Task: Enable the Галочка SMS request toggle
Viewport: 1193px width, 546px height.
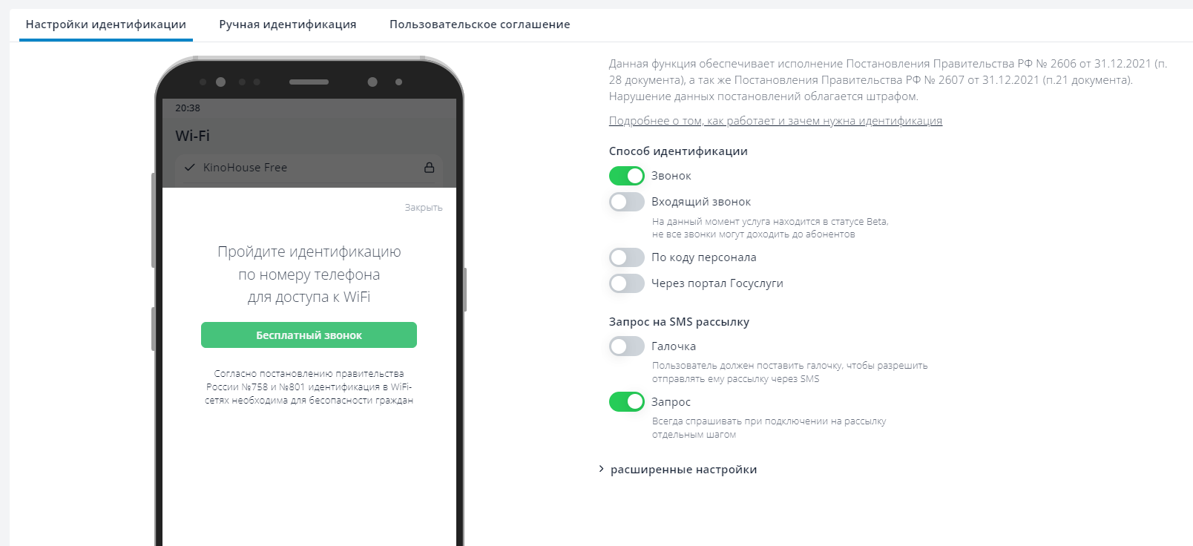Action: click(x=627, y=346)
